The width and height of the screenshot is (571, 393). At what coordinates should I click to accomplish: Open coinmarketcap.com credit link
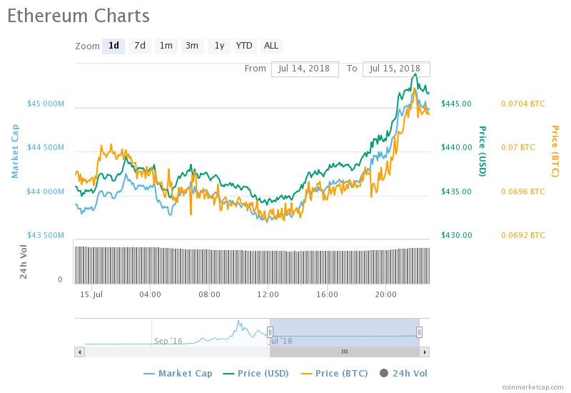click(x=532, y=387)
